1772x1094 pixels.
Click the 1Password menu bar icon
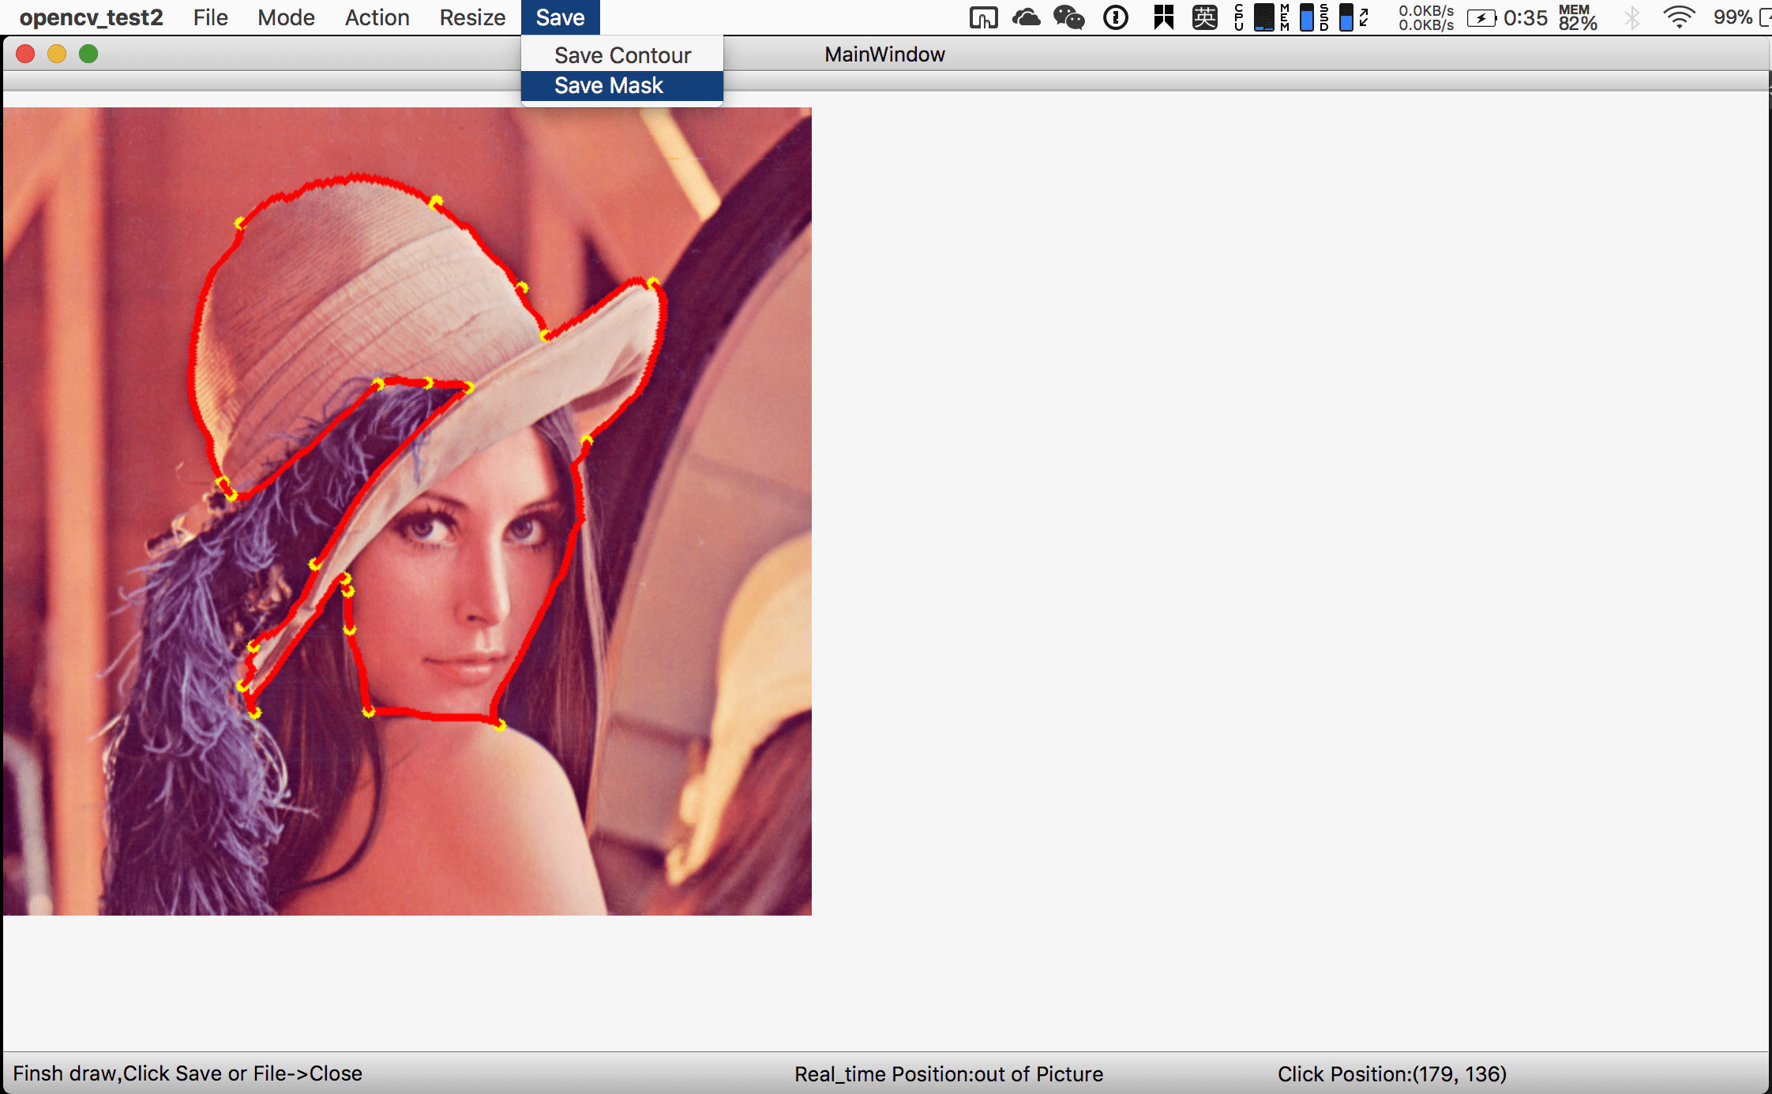(x=1115, y=17)
